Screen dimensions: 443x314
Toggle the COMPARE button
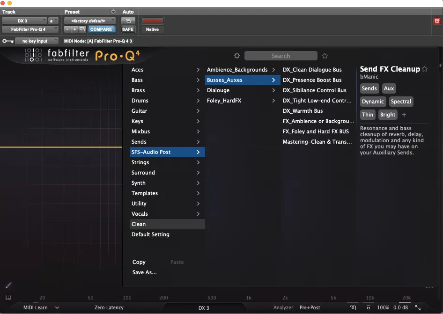[x=101, y=29]
